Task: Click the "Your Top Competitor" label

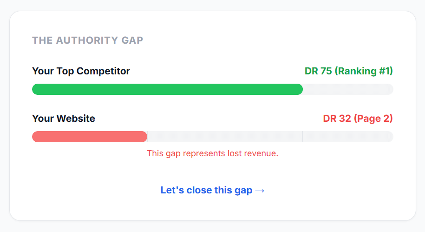Action: tap(81, 71)
